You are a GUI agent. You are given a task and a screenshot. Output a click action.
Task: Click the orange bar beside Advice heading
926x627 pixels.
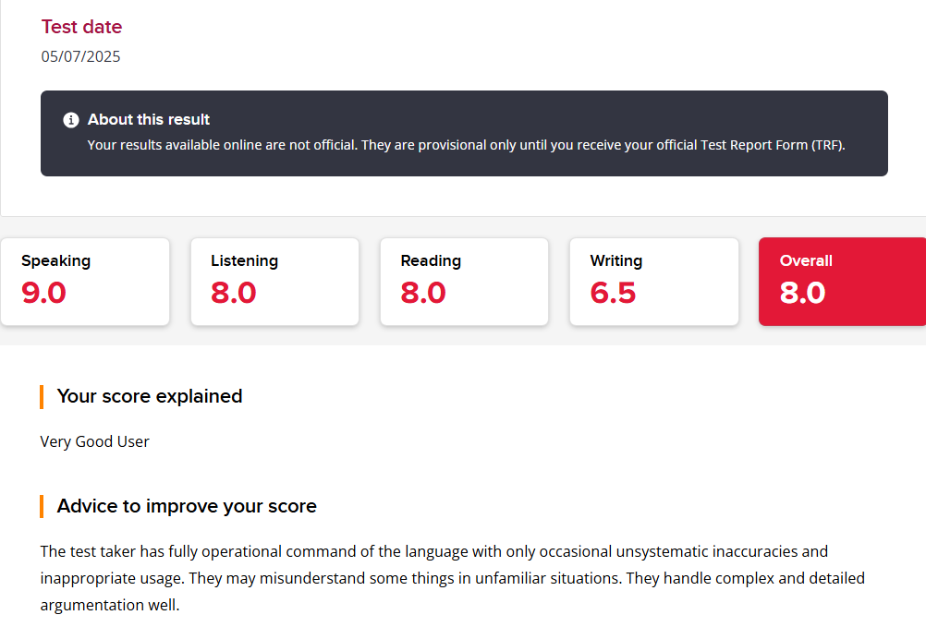click(x=42, y=507)
